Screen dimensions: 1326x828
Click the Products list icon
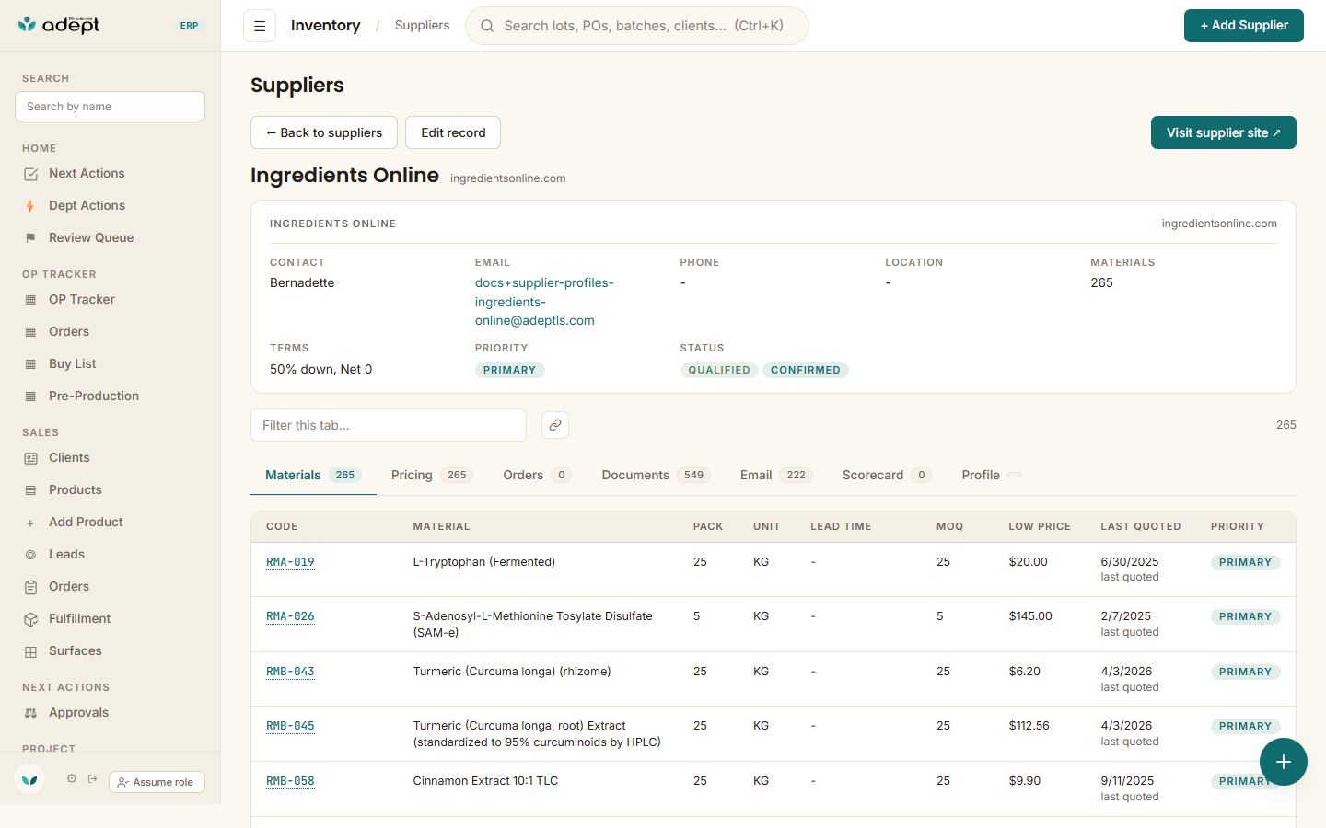tap(30, 490)
